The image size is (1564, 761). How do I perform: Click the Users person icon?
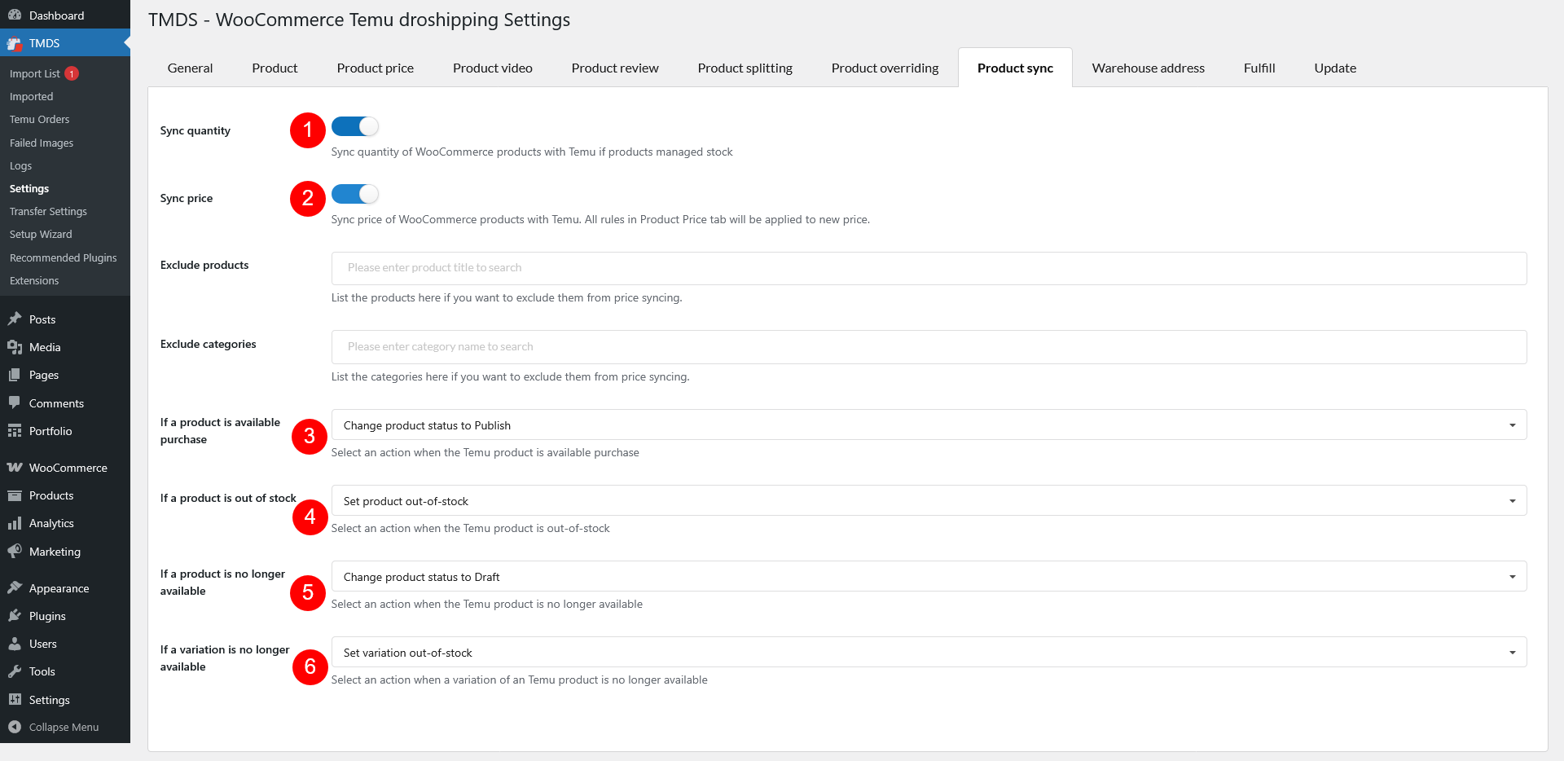pos(15,644)
